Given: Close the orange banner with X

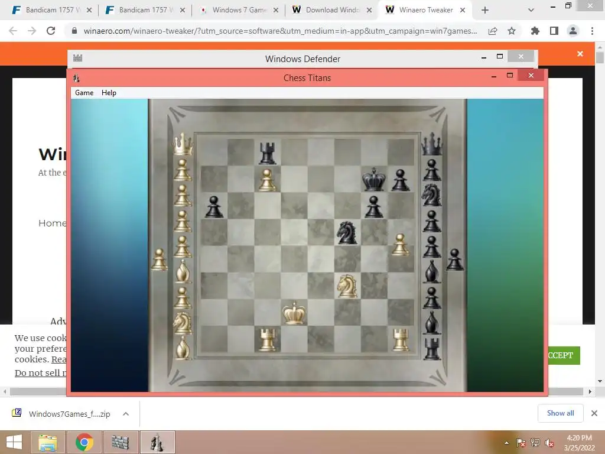Looking at the screenshot, I should (x=580, y=54).
